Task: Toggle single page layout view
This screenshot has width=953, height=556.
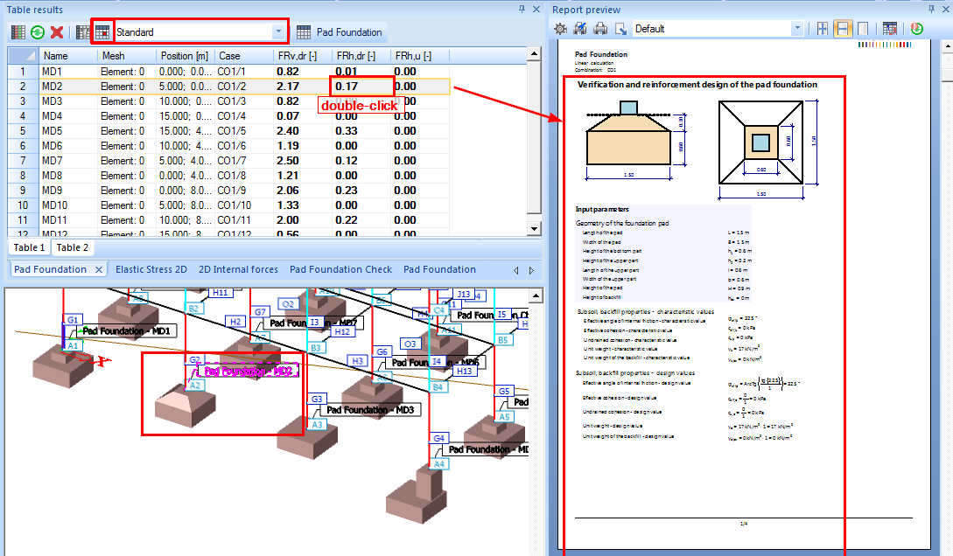Action: [863, 29]
